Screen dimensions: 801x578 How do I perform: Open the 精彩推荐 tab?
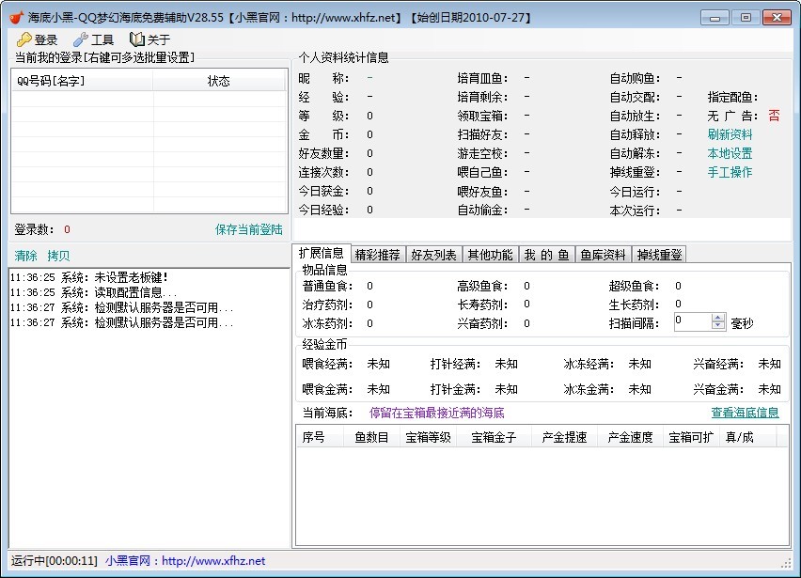pyautogui.click(x=377, y=255)
